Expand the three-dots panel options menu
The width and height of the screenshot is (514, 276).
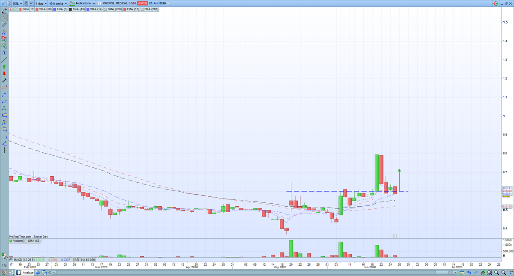coord(4,265)
